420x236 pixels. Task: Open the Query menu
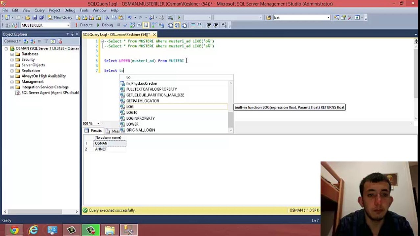click(x=39, y=10)
